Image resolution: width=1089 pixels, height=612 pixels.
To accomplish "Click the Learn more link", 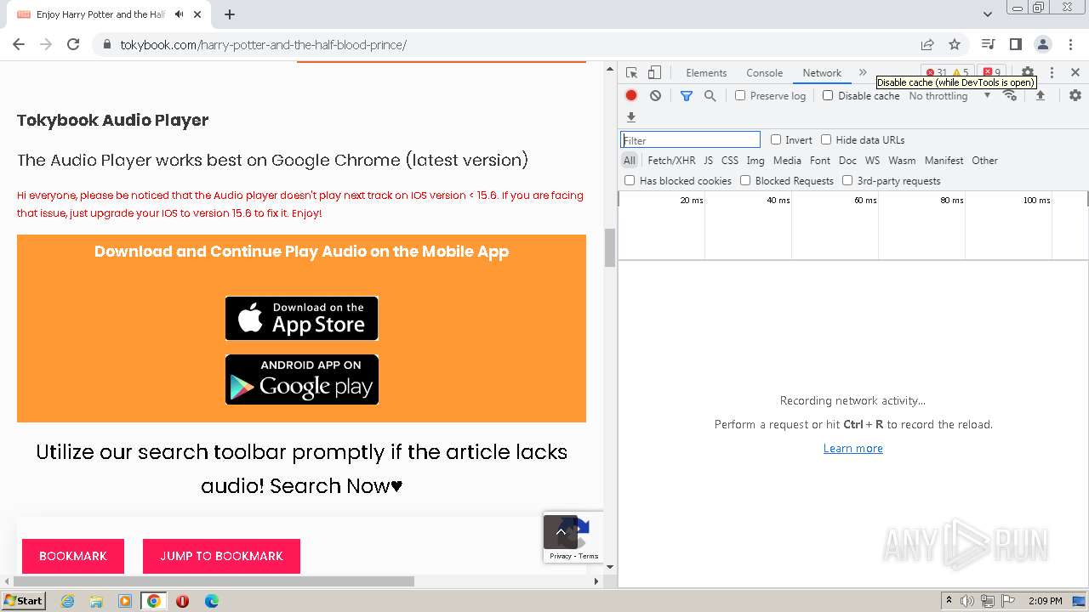I will coord(852,448).
